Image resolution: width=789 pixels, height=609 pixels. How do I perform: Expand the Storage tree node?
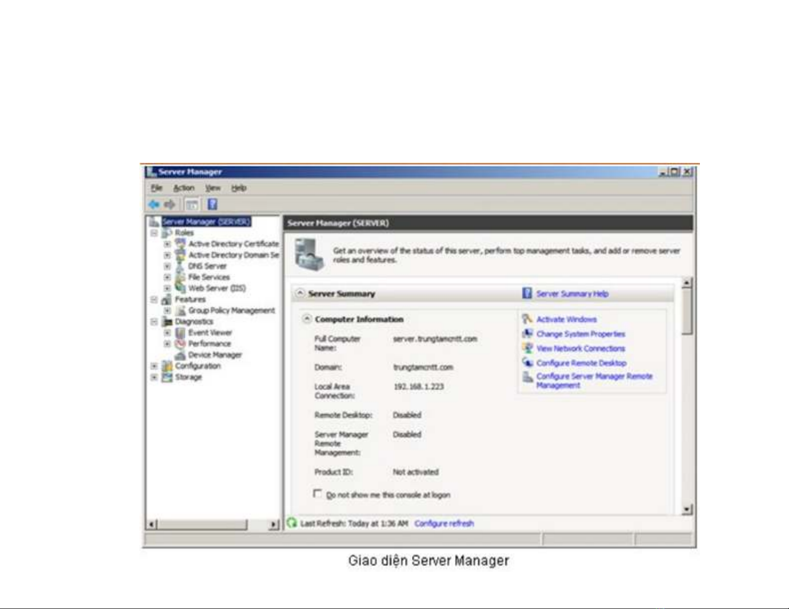(154, 377)
